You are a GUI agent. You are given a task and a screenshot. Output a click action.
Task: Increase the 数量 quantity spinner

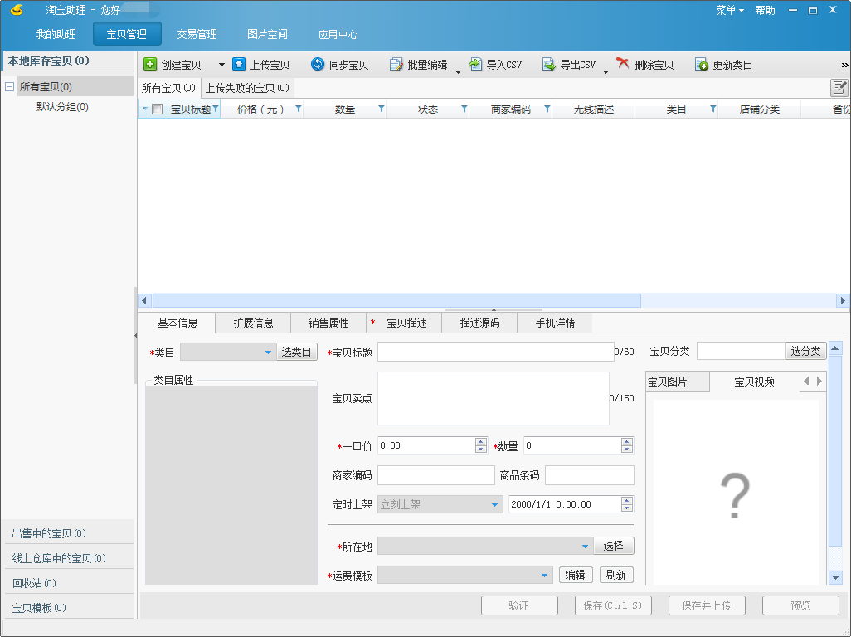[627, 441]
